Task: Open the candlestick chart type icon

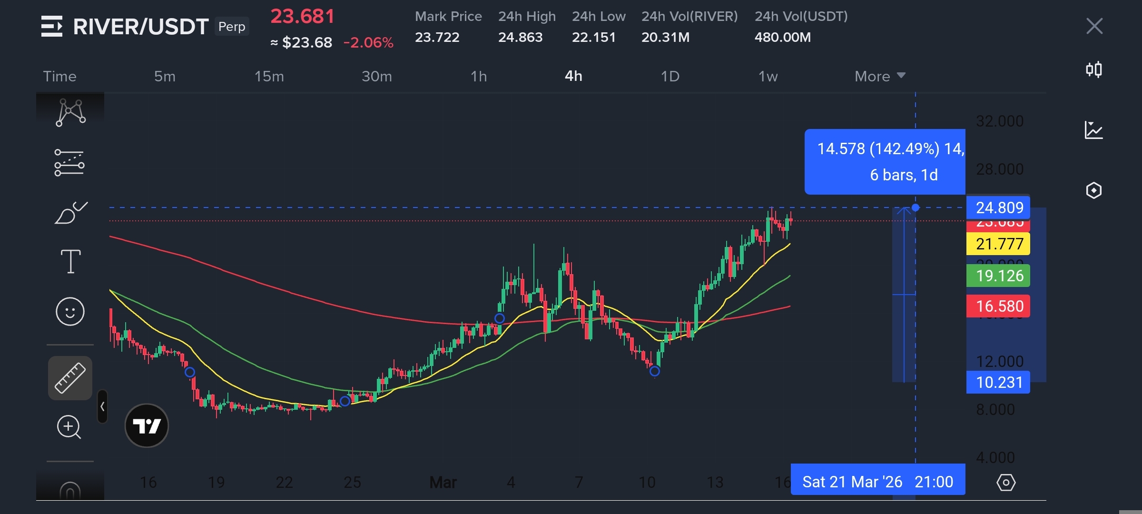Action: 1093,70
